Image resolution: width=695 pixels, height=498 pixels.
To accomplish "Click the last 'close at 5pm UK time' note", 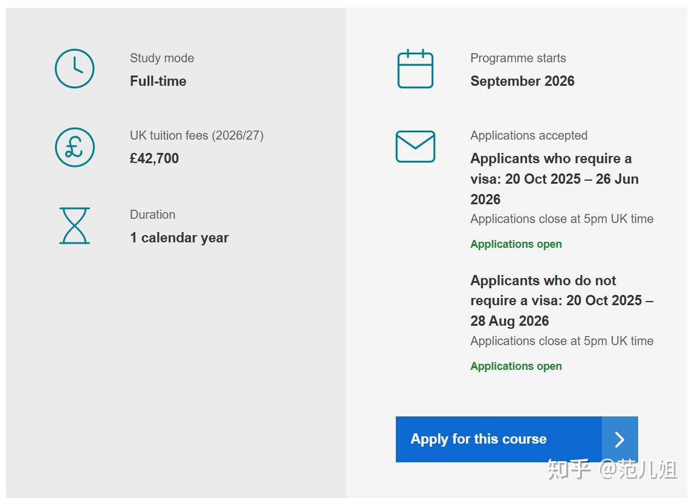I will [561, 341].
